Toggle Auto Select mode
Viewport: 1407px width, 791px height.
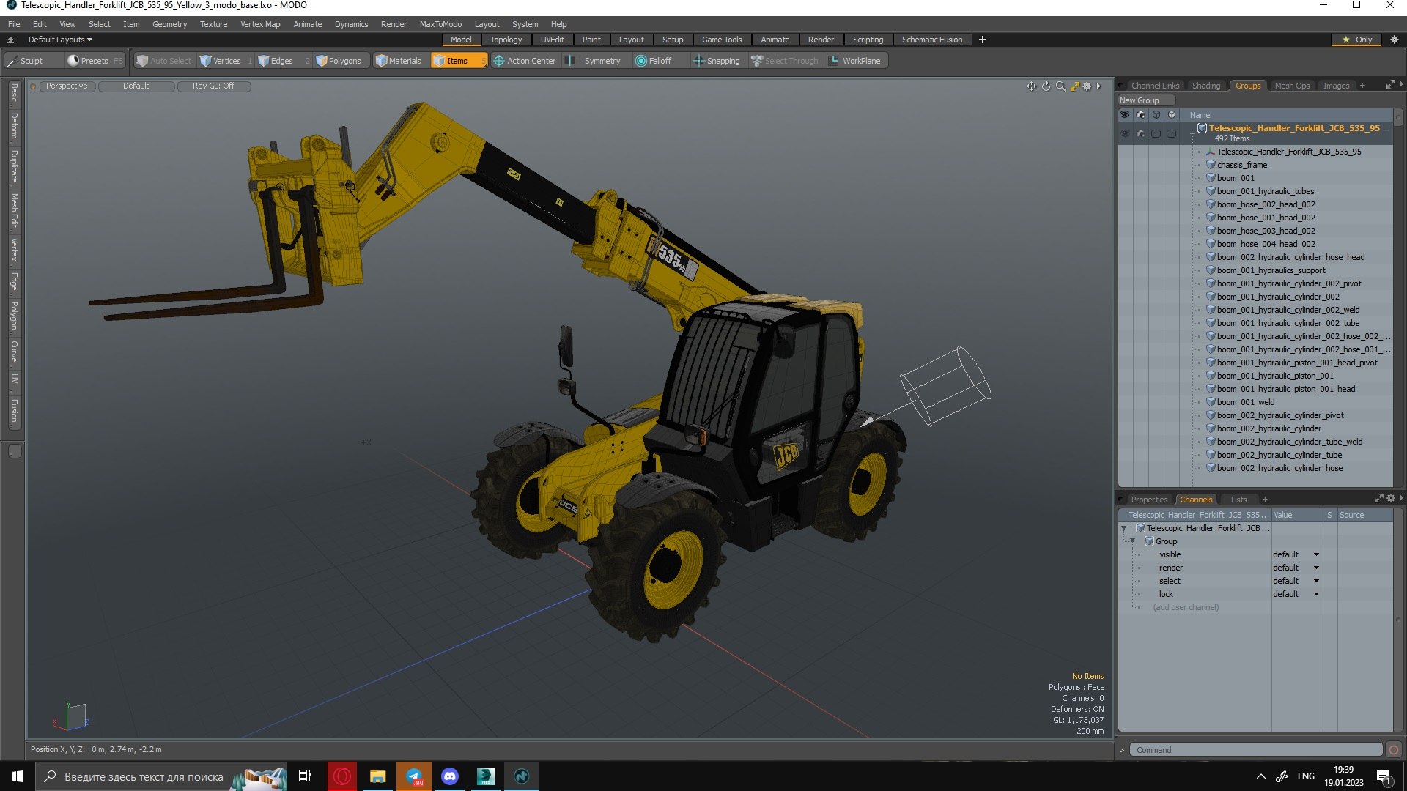[x=164, y=61]
